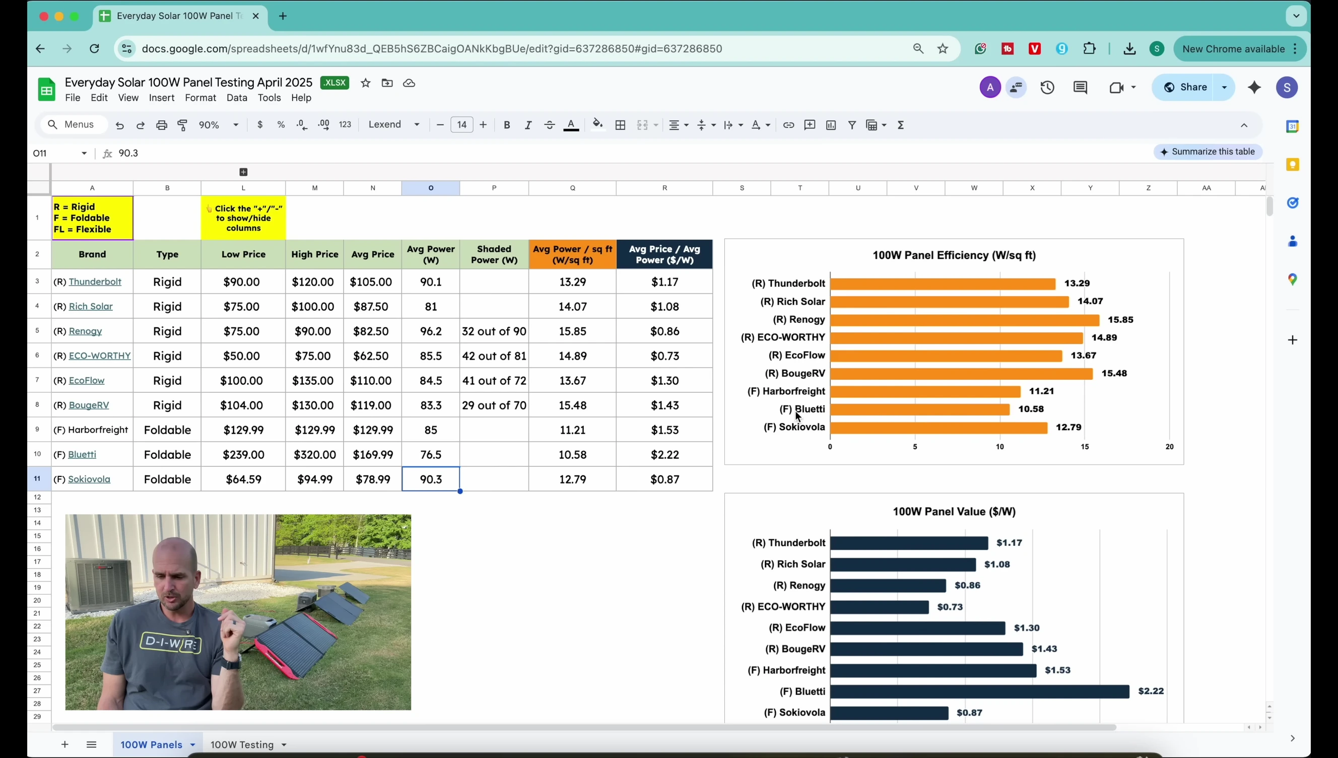
Task: Increase decimal places icon
Action: pyautogui.click(x=323, y=125)
